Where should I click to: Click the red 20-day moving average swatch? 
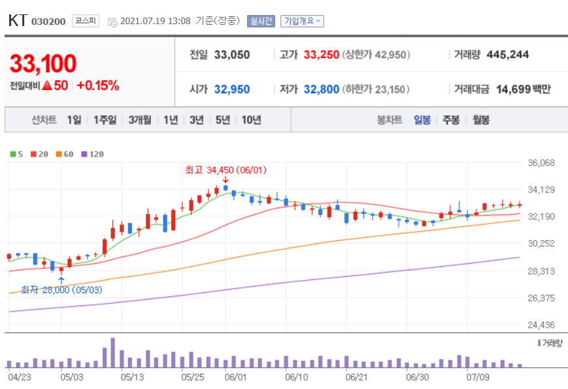coord(34,154)
